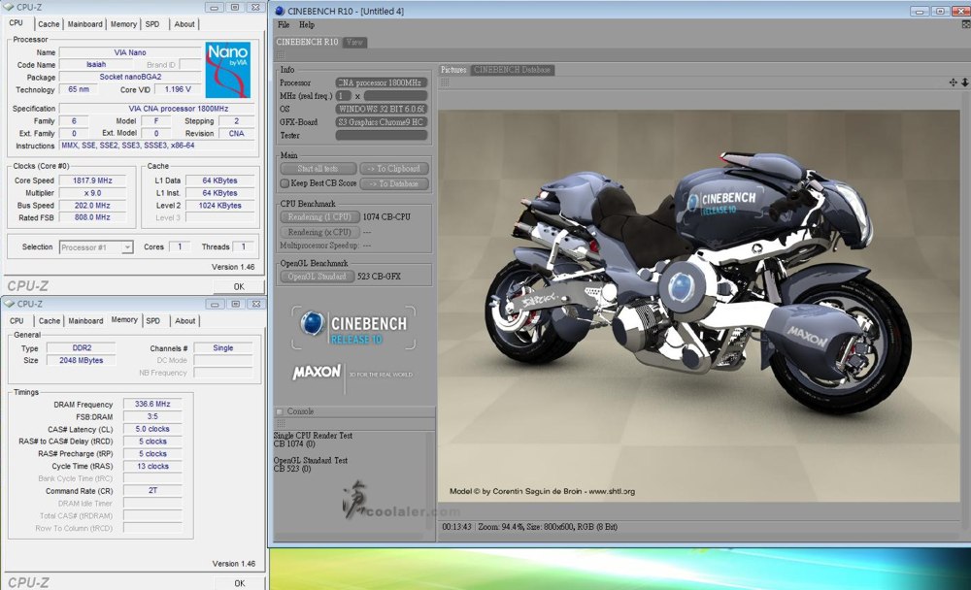
Task: Open SPD tab in bottom CPU-Z window
Action: (x=153, y=320)
